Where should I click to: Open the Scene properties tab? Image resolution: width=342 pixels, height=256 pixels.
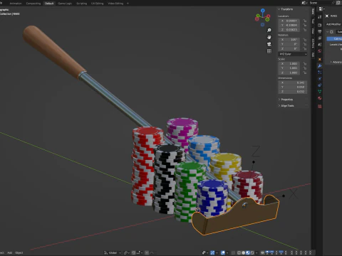tap(320, 44)
